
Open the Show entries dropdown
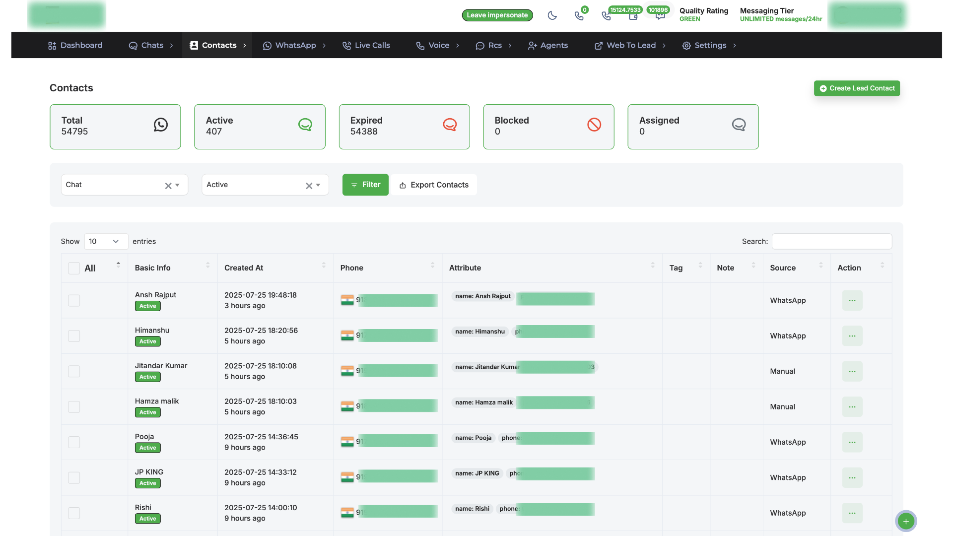[106, 241]
